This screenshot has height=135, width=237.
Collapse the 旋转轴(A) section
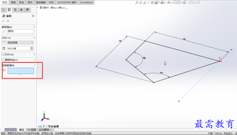click(34, 27)
